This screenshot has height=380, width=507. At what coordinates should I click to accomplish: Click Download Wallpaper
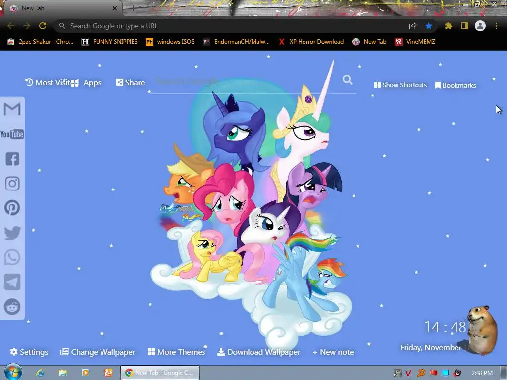click(x=258, y=352)
